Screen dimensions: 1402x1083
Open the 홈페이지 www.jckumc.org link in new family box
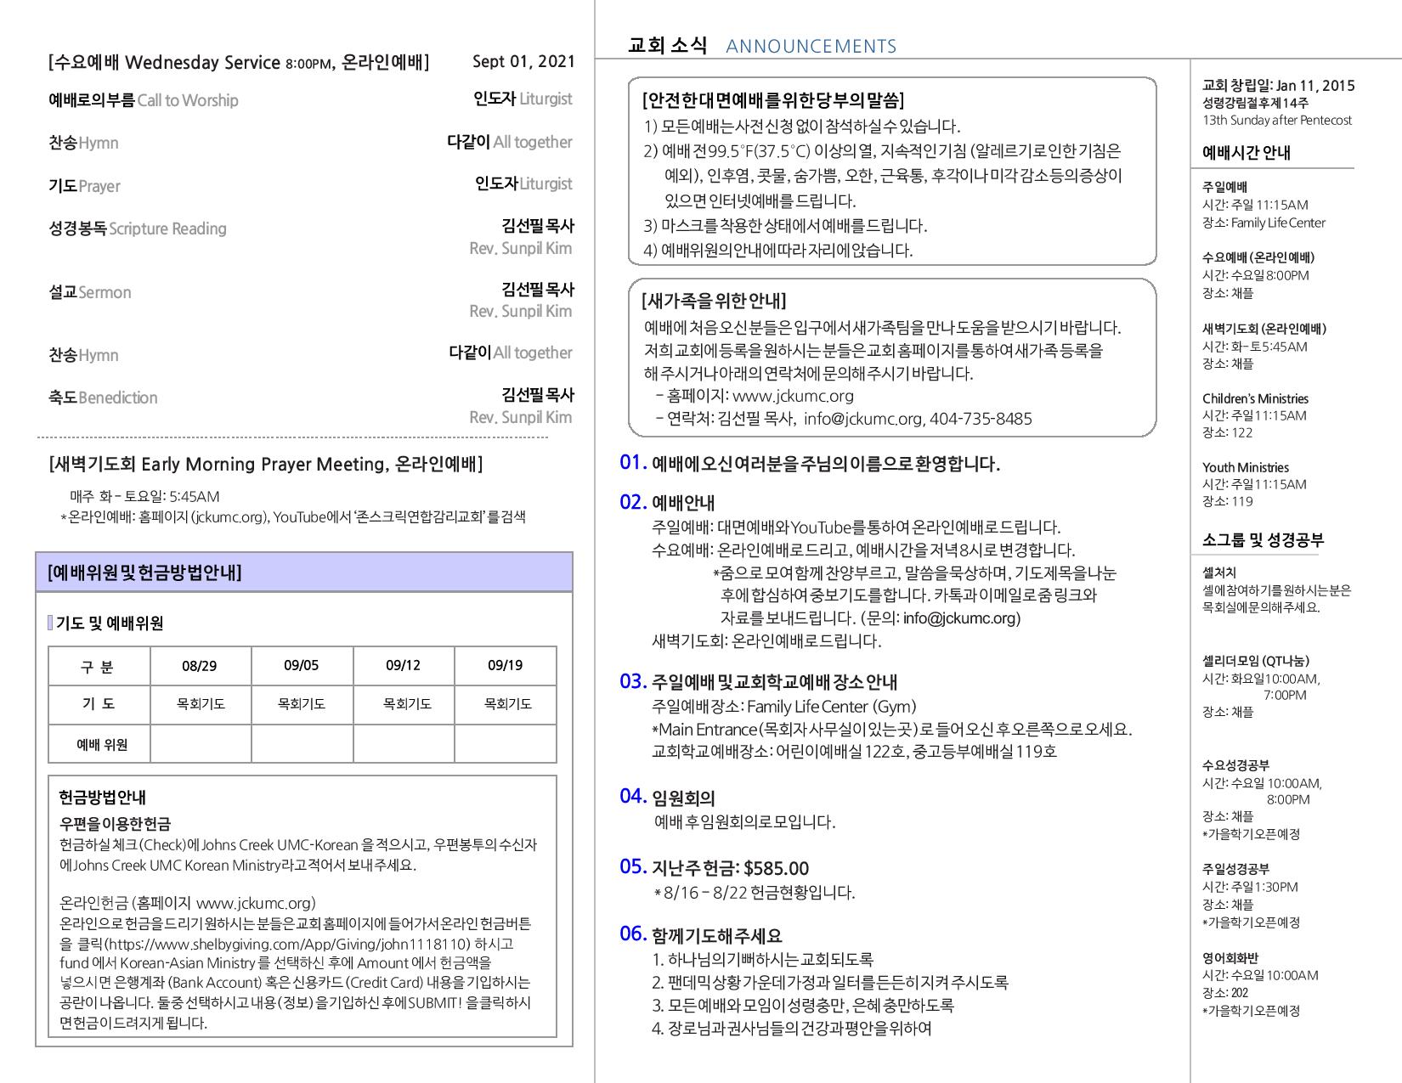[x=793, y=396]
